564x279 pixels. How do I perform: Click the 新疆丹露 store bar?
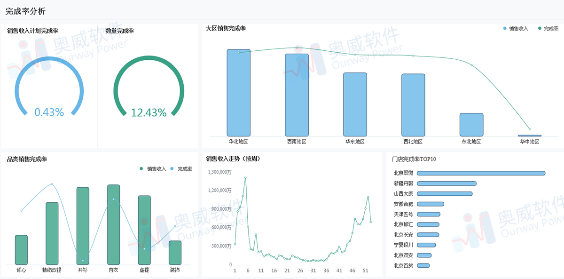coord(446,183)
